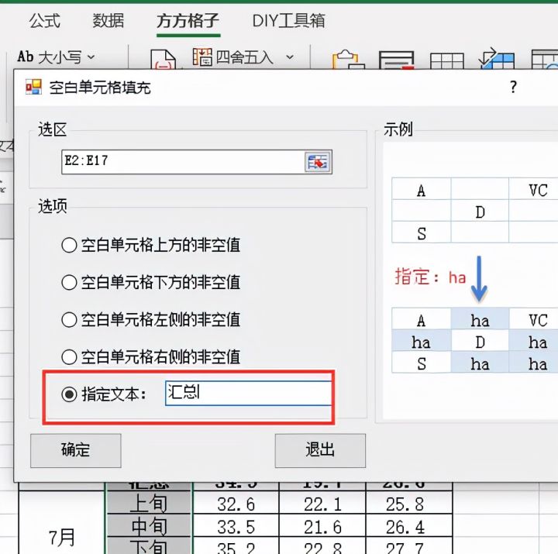Click the clipboard paste icon in ribbon
This screenshot has width=558, height=554.
[348, 60]
